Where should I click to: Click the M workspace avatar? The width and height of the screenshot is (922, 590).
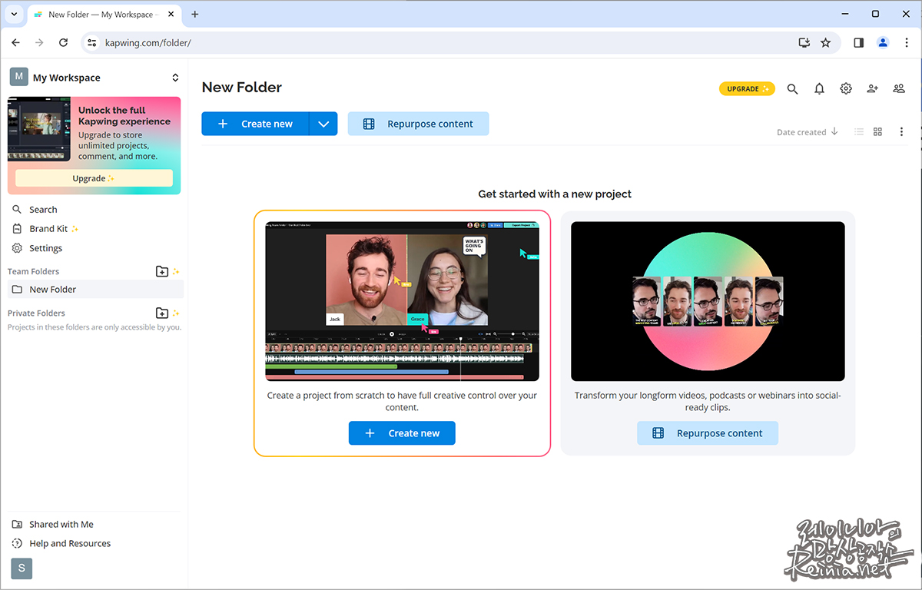[x=18, y=77]
